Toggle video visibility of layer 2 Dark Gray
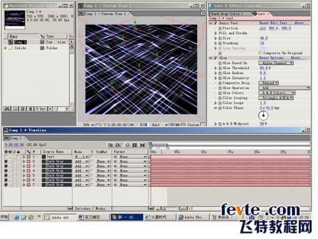The width and height of the screenshot is (318, 239). [6, 161]
